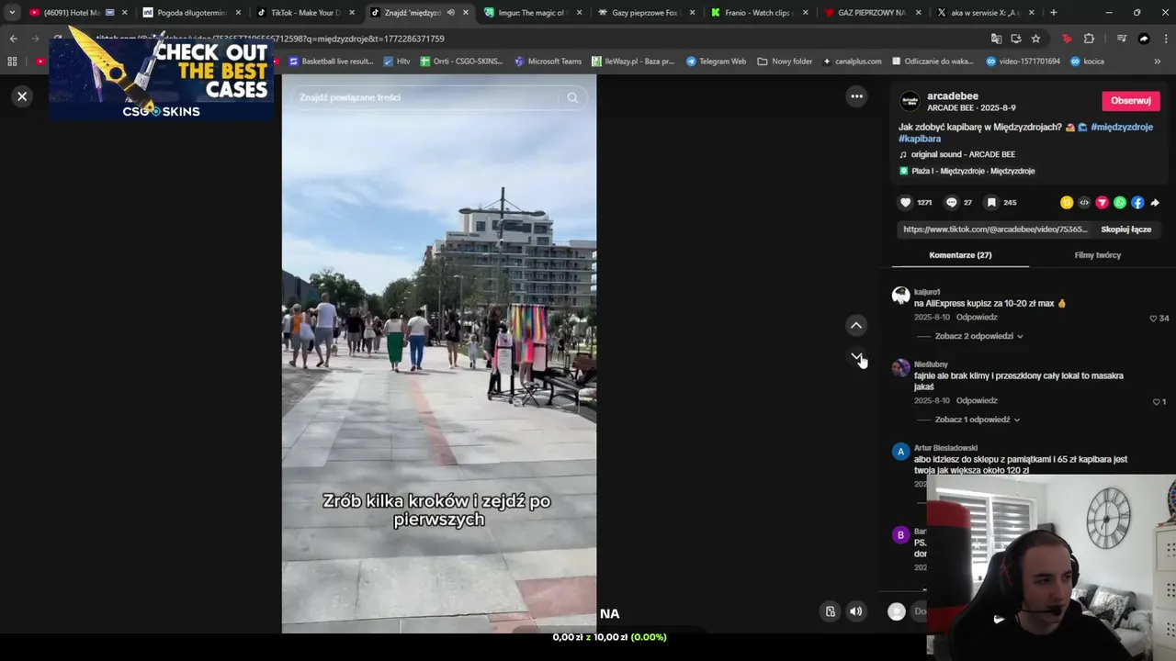Click original sound - ARCADE BEE music link
The height and width of the screenshot is (661, 1176).
tap(963, 154)
